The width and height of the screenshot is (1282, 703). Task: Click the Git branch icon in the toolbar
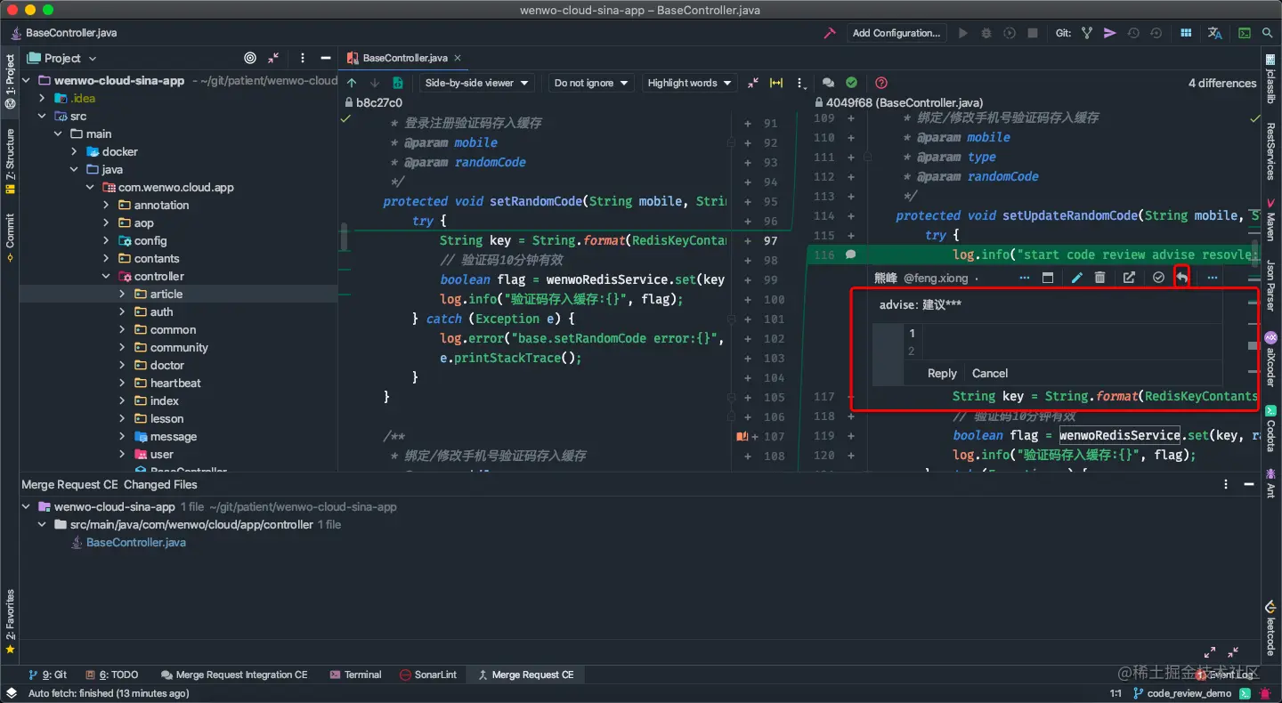1087,33
